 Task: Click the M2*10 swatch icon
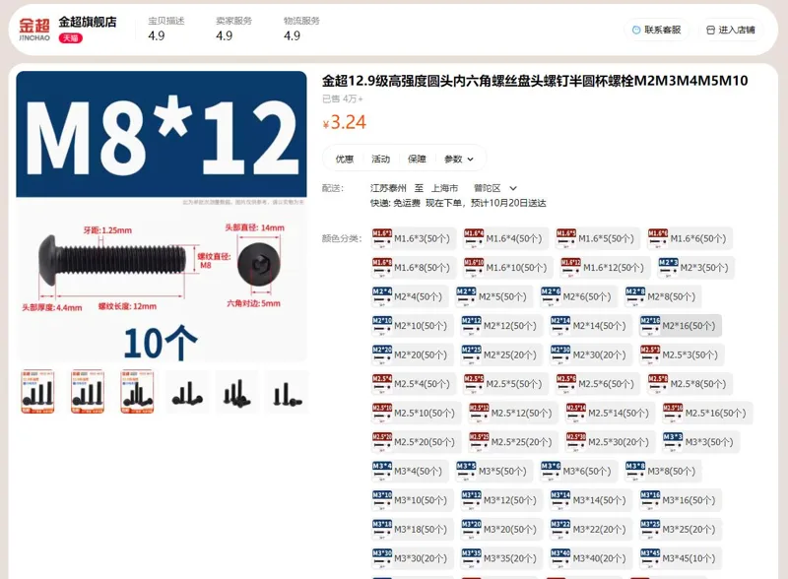click(382, 326)
